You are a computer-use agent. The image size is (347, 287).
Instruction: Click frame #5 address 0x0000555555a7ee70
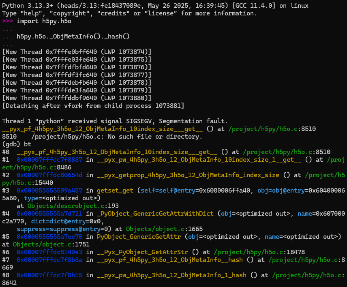(49, 237)
